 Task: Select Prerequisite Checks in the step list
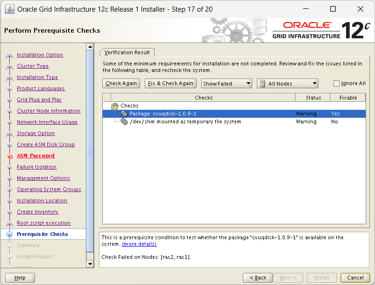42,234
